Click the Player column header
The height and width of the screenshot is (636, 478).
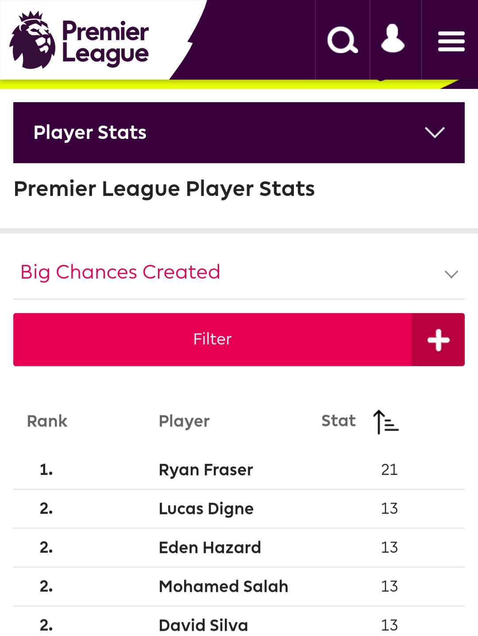coord(184,421)
